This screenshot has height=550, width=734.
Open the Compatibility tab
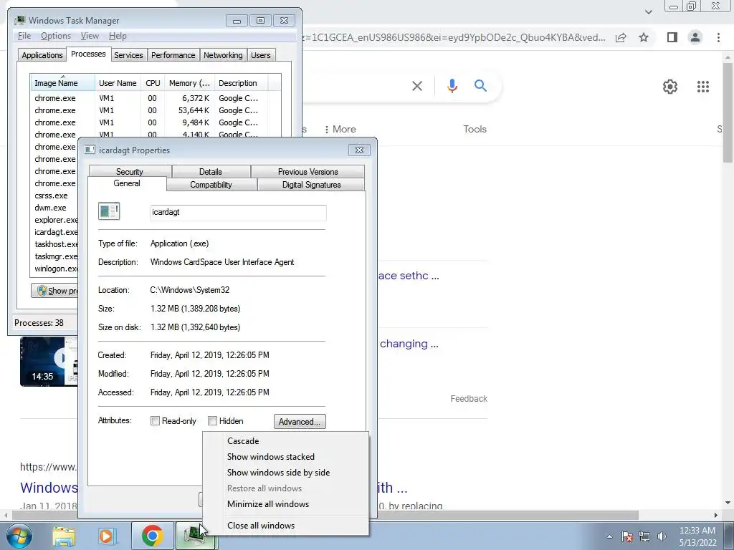[x=211, y=185]
